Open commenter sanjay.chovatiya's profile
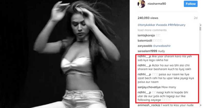This screenshot has height=108, width=205. [x=149, y=87]
